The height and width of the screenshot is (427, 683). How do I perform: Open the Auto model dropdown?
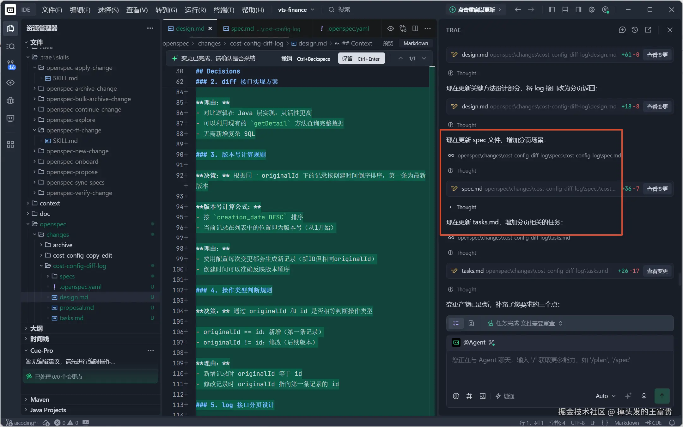pyautogui.click(x=605, y=396)
